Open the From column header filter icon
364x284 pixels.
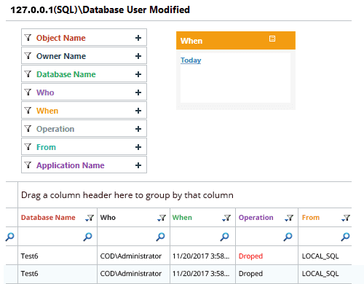click(346, 218)
